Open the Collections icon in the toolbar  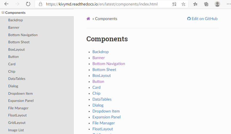click(x=206, y=4)
